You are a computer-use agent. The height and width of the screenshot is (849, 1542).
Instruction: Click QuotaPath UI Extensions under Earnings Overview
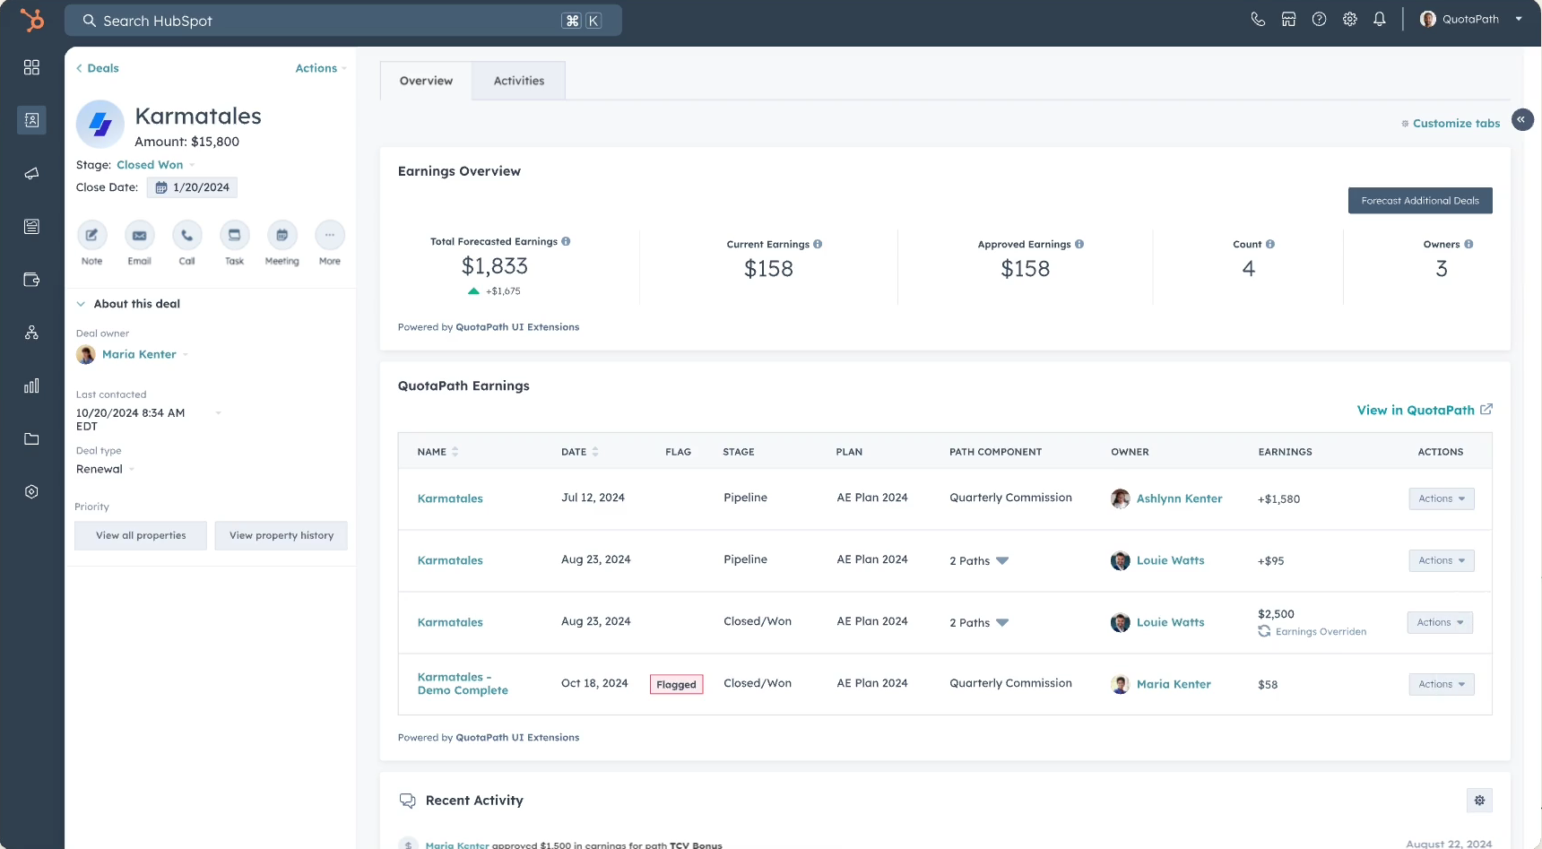[517, 327]
